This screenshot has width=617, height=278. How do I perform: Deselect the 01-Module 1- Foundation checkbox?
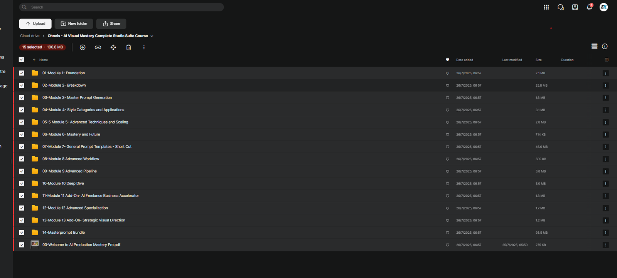[22, 73]
